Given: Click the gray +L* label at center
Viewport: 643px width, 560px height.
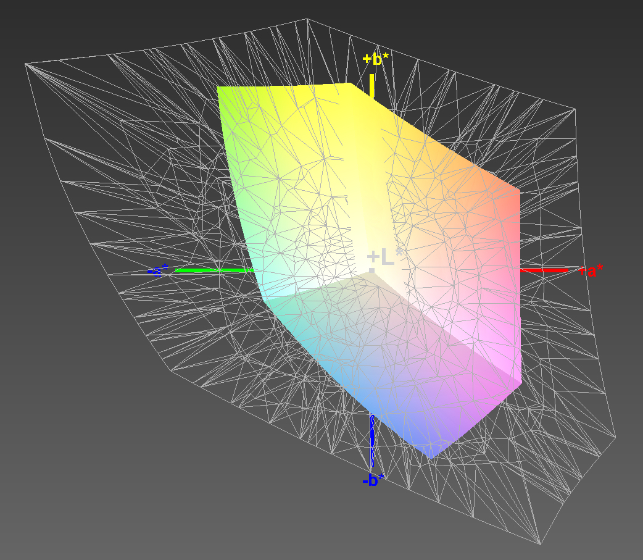Looking at the screenshot, I should (384, 257).
